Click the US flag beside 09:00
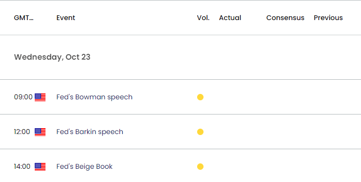The height and width of the screenshot is (182, 361). pyautogui.click(x=40, y=97)
